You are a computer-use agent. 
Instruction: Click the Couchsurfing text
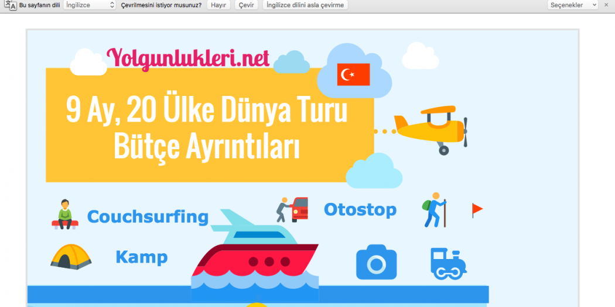(148, 217)
